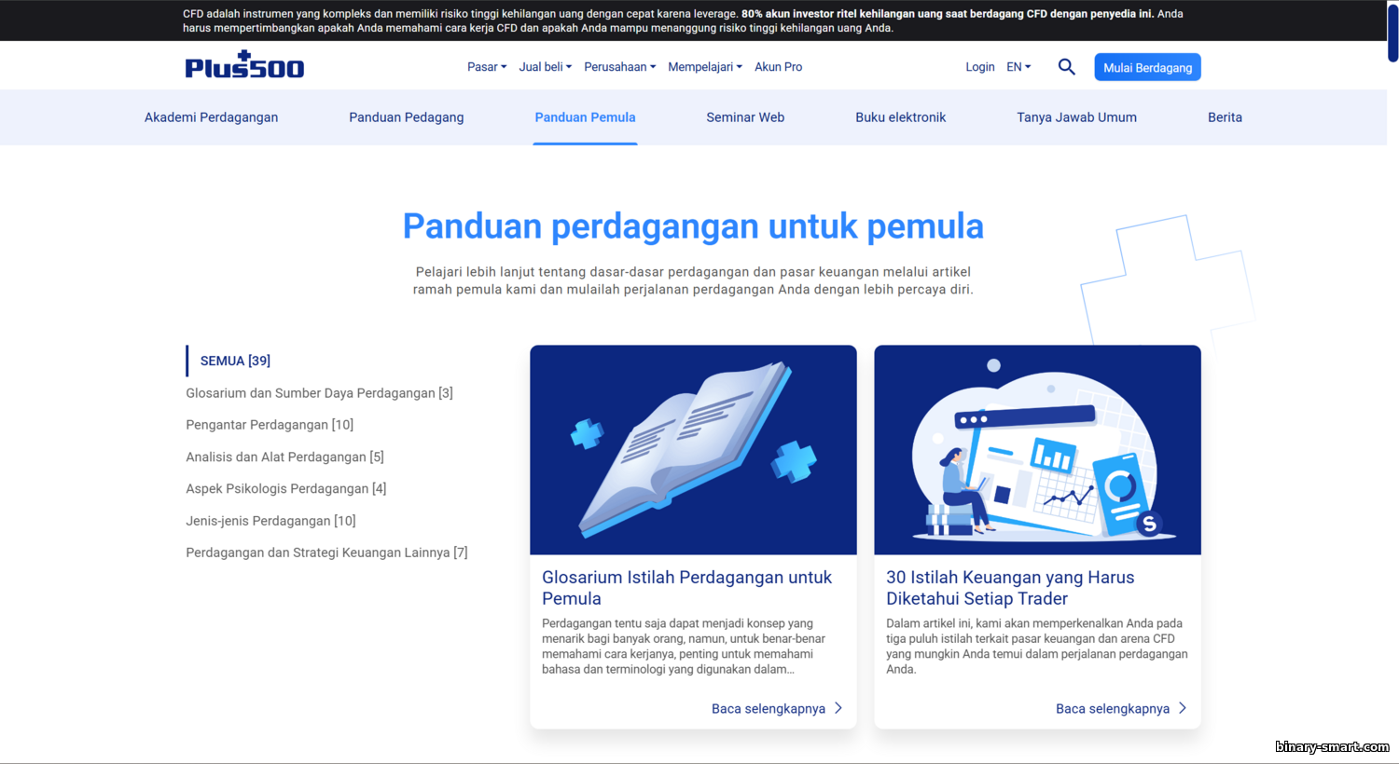Open the Buku elektronik tab
Screen dimensions: 1399x764
click(x=900, y=117)
